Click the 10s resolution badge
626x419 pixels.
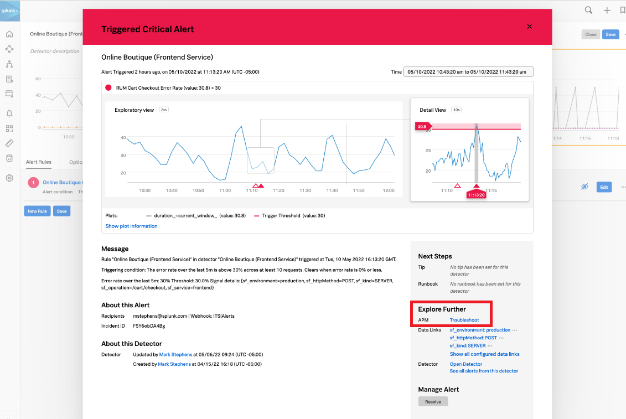click(x=456, y=110)
